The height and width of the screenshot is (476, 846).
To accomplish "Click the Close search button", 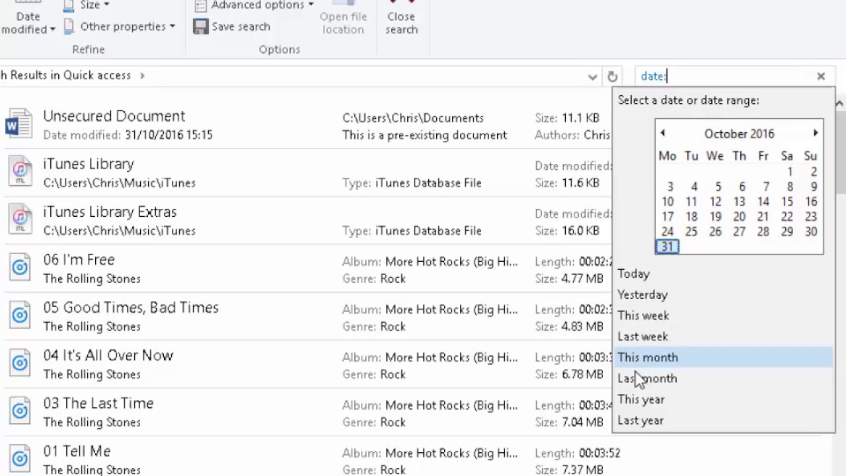I will click(401, 22).
